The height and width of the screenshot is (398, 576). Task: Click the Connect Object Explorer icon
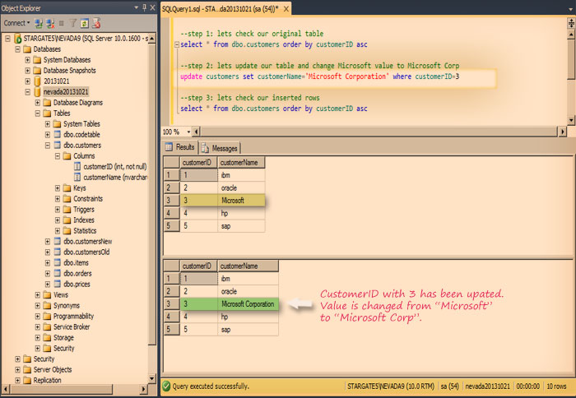point(38,23)
